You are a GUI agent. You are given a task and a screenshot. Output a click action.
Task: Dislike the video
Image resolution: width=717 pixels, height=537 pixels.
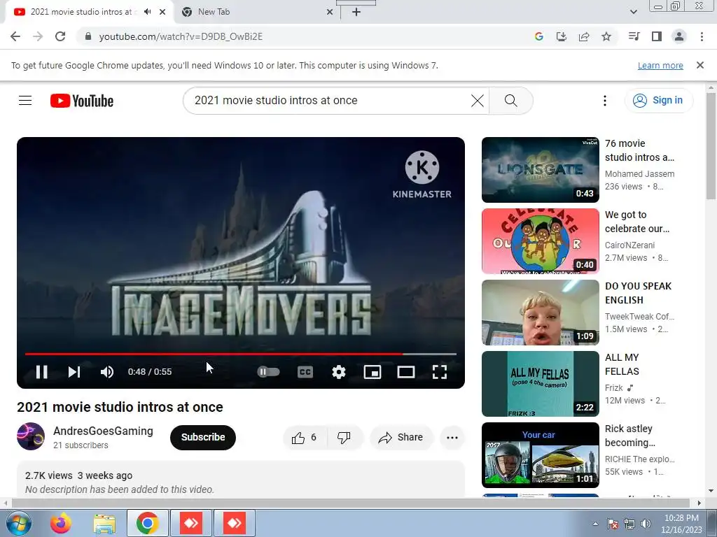[344, 438]
